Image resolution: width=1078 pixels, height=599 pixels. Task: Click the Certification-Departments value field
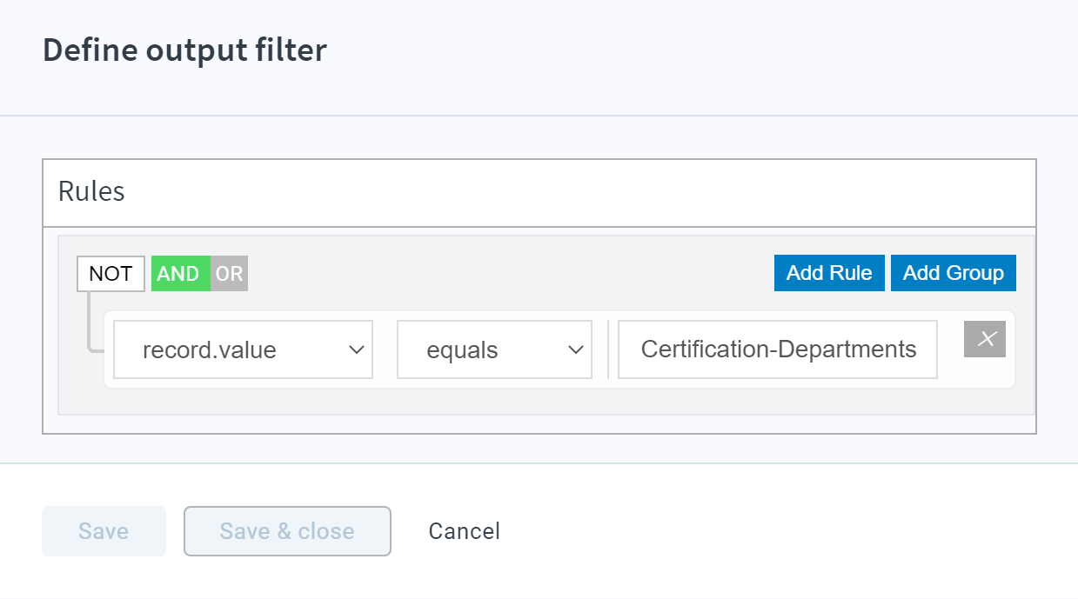point(778,349)
